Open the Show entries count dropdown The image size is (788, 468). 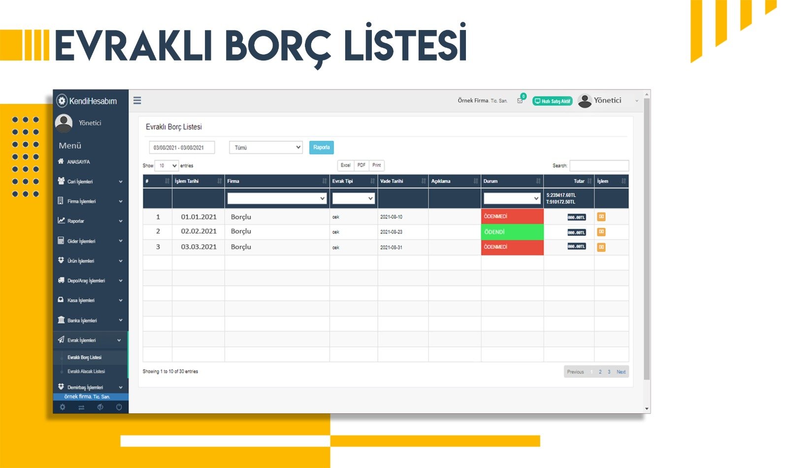tap(166, 166)
